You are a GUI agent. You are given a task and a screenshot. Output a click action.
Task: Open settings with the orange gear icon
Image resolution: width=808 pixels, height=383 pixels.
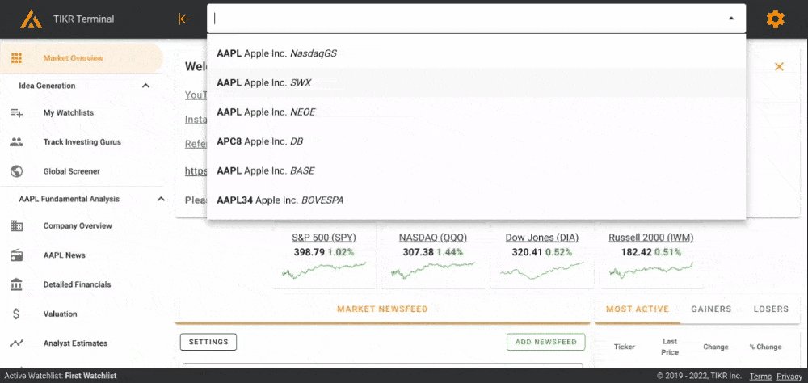[775, 19]
